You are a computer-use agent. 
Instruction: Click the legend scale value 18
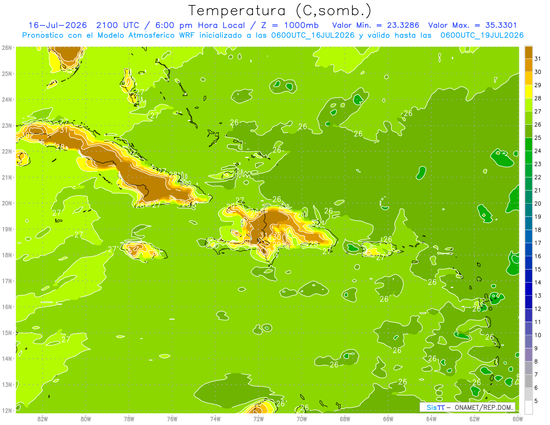pos(538,230)
